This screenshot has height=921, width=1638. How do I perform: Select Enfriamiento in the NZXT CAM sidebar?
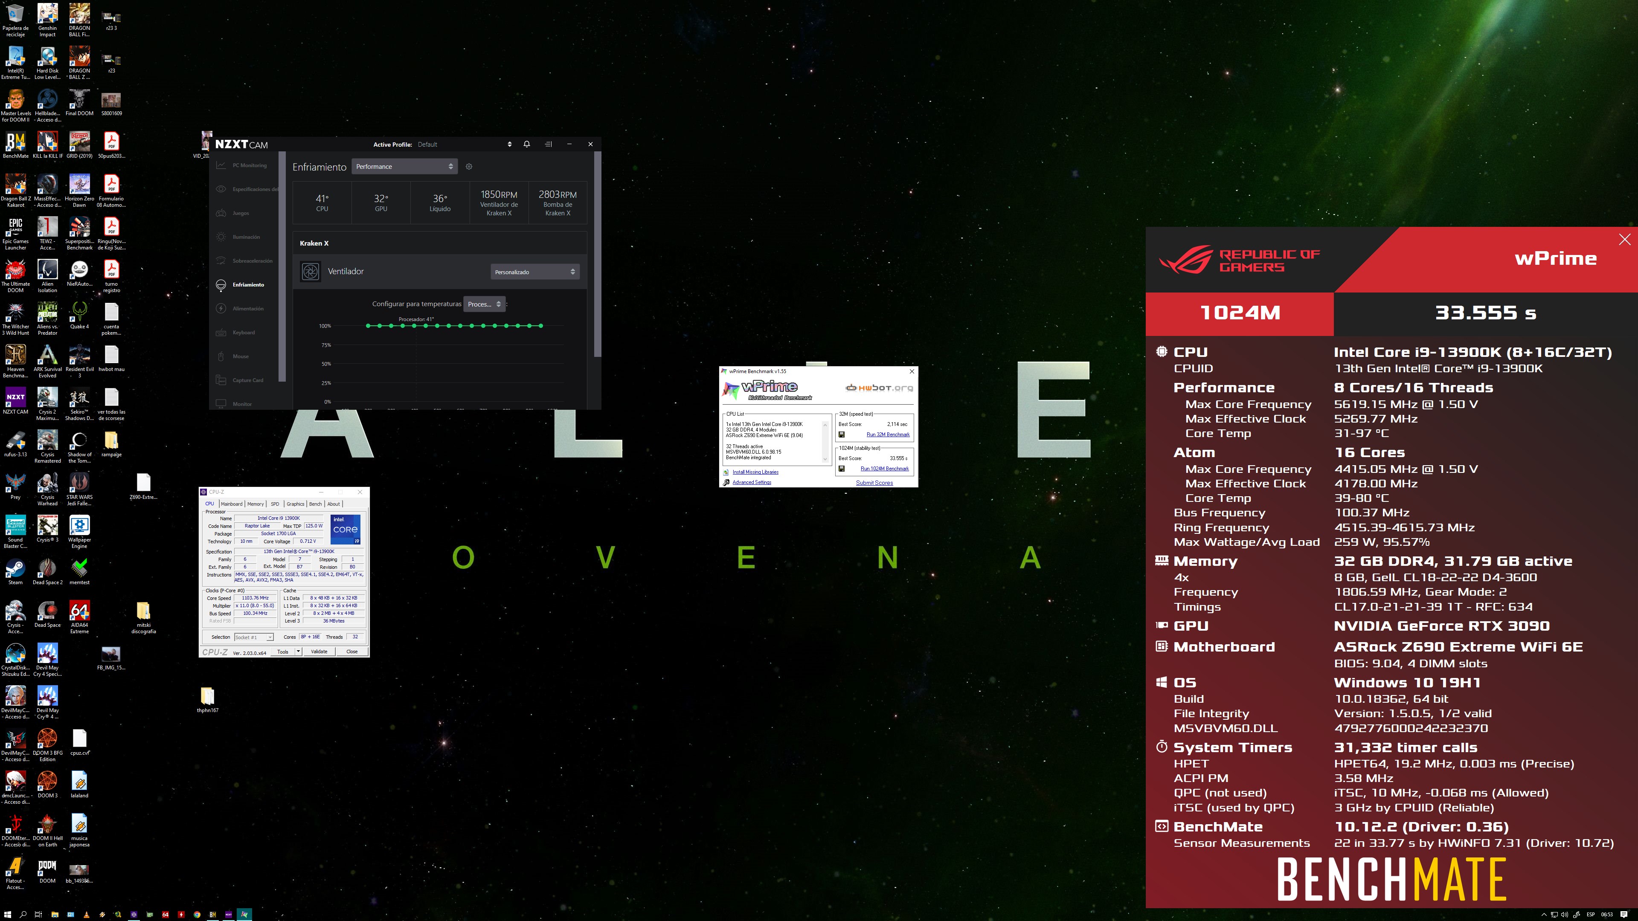pyautogui.click(x=241, y=285)
